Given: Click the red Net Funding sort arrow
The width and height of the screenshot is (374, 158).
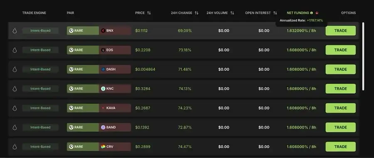Looking at the screenshot, I should point(317,13).
